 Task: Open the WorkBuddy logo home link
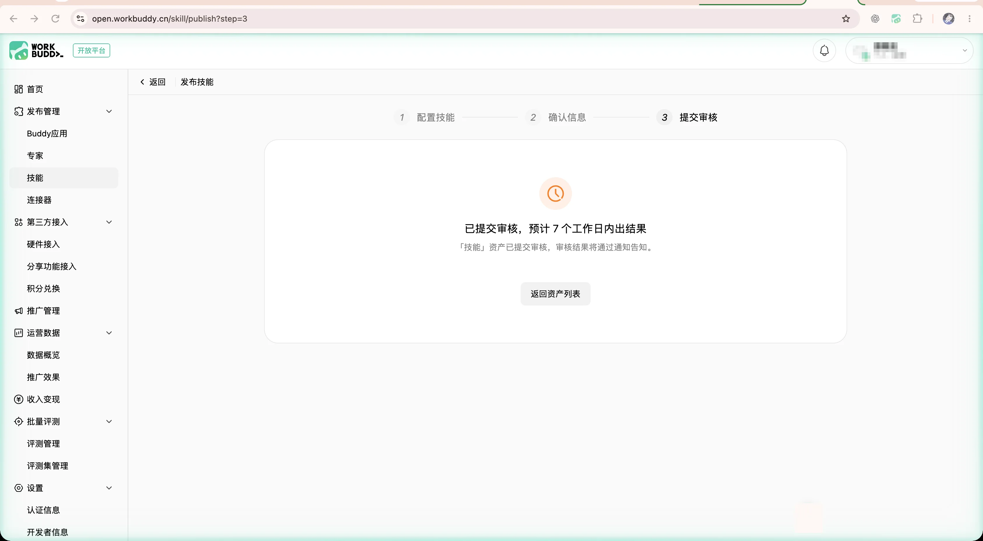click(36, 50)
